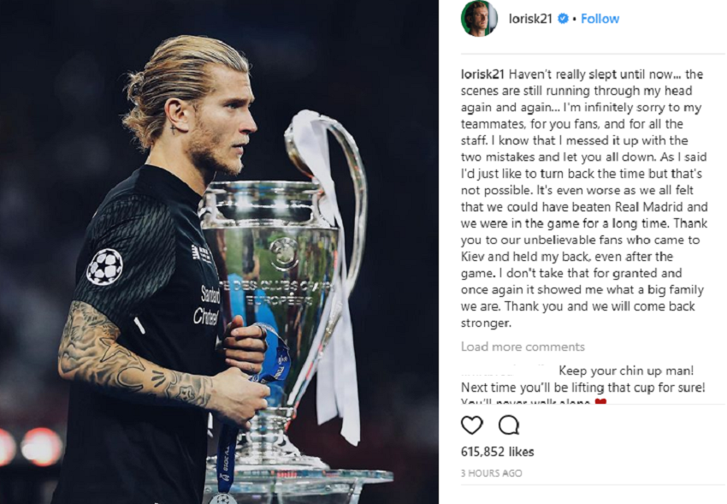Click lorisk21 username starting the caption
This screenshot has height=504, width=727.
point(482,74)
